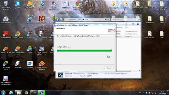Open the packettracer folder
The image size is (169, 95).
pos(150,20)
